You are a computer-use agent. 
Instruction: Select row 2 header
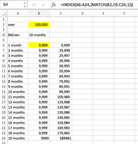point(4,24)
